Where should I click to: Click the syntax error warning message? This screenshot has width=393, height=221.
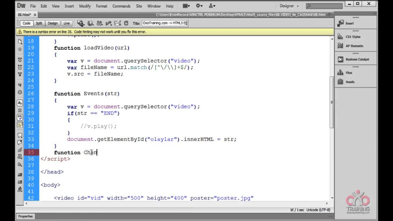coord(84,32)
